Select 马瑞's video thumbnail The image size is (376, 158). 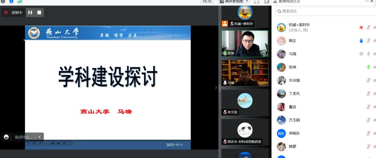(245, 73)
